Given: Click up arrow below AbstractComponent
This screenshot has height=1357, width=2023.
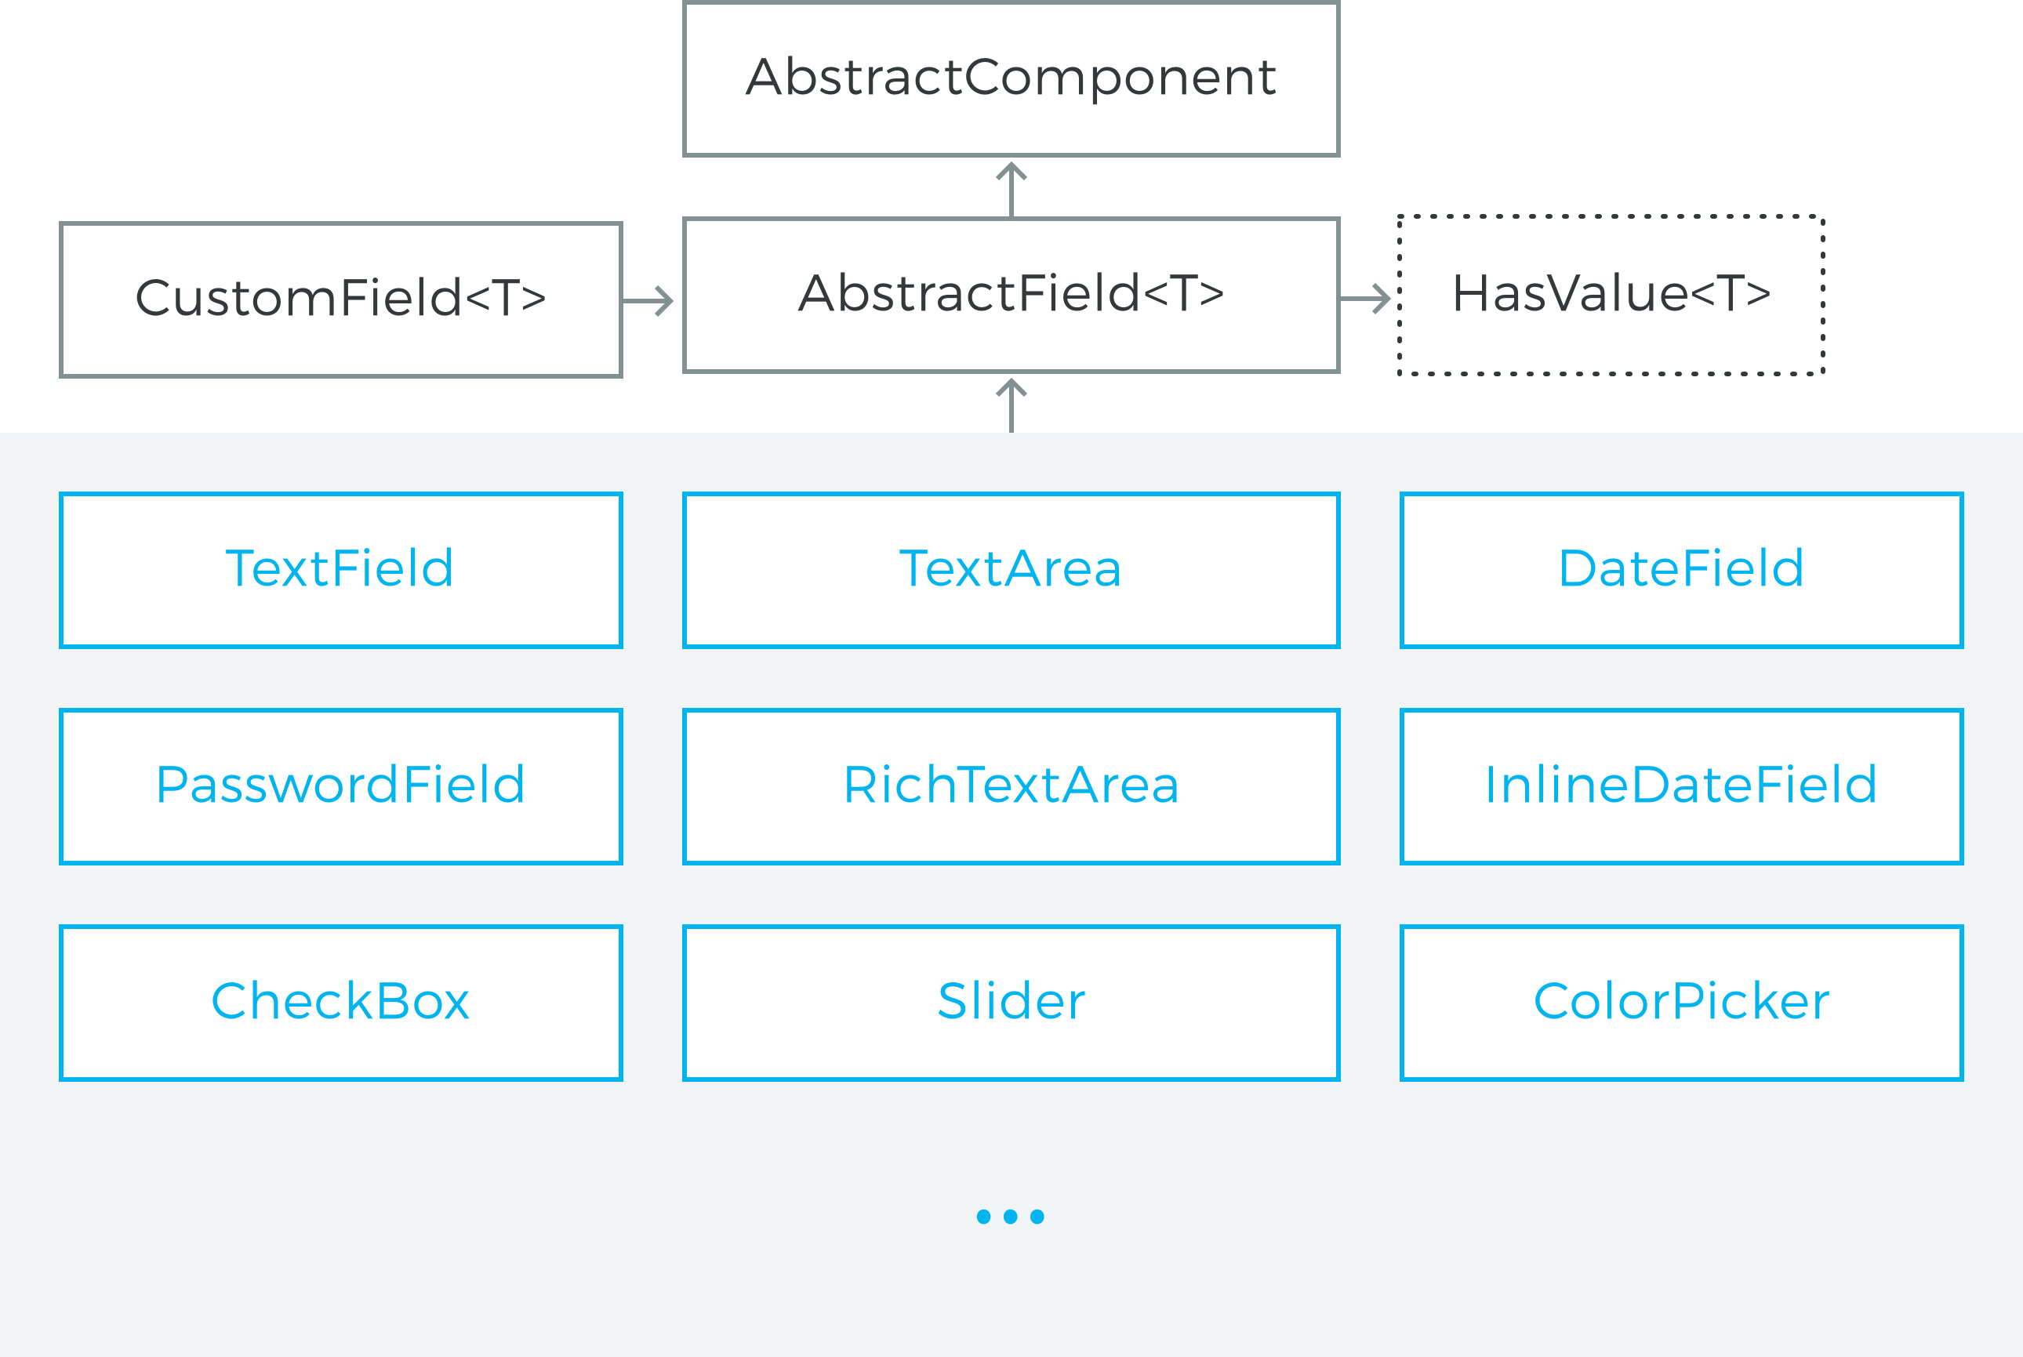Looking at the screenshot, I should click(1011, 189).
